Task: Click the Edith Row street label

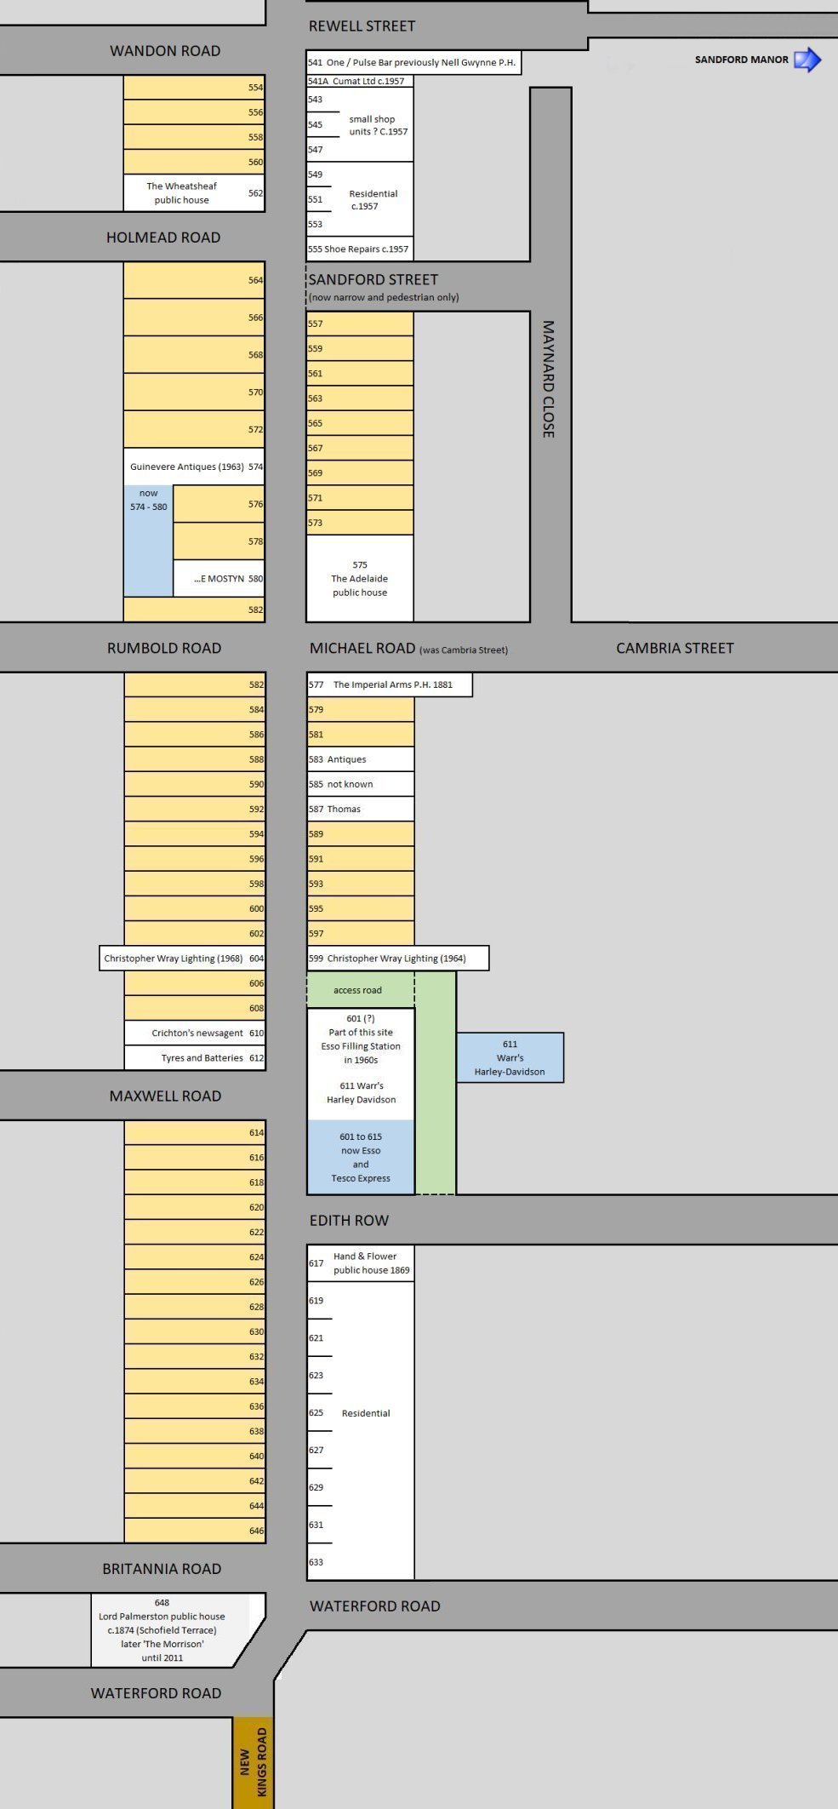Action: point(349,1220)
